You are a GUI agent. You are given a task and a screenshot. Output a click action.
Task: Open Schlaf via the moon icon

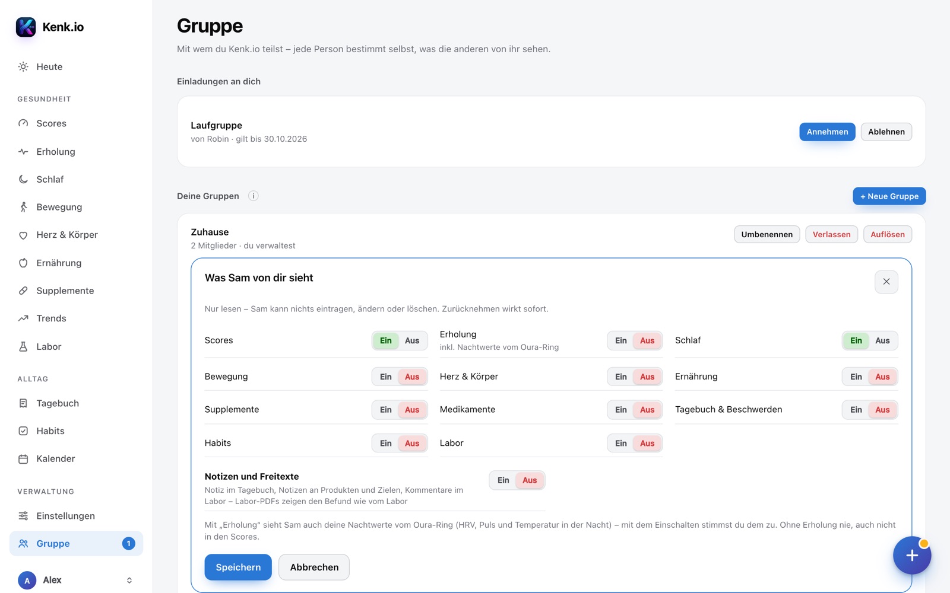pyautogui.click(x=23, y=179)
